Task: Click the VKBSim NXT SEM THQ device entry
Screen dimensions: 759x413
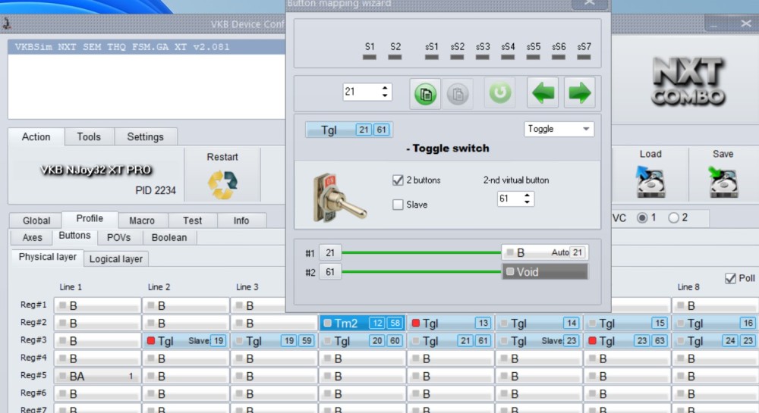Action: (146, 47)
